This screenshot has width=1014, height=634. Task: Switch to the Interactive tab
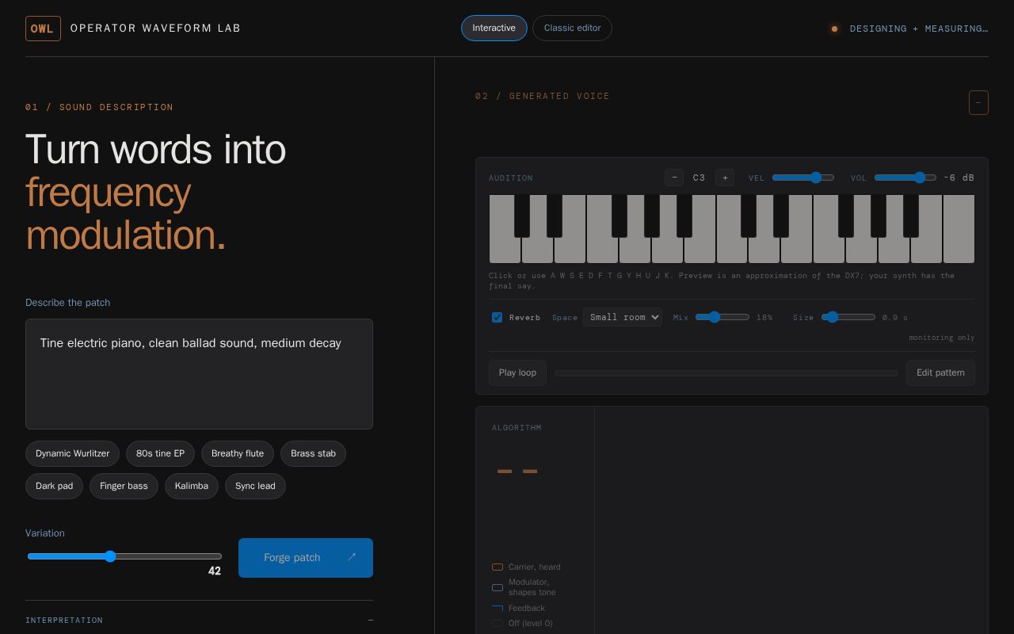tap(494, 28)
